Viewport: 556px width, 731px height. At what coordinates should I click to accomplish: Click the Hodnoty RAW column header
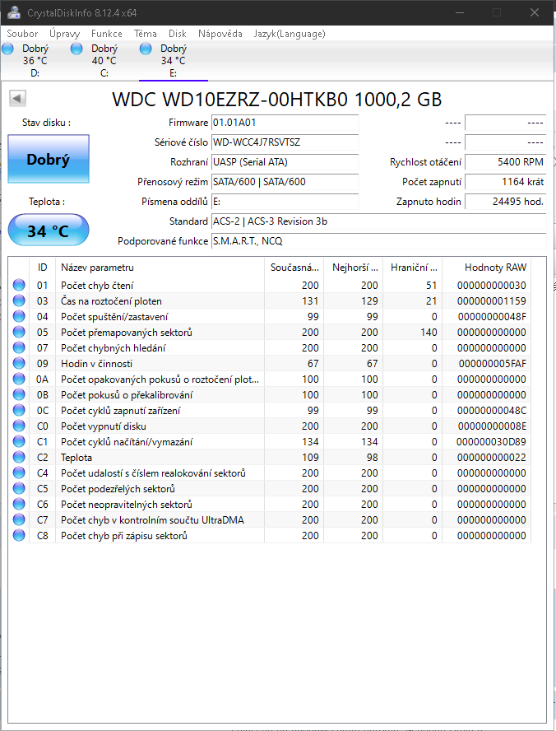point(486,268)
